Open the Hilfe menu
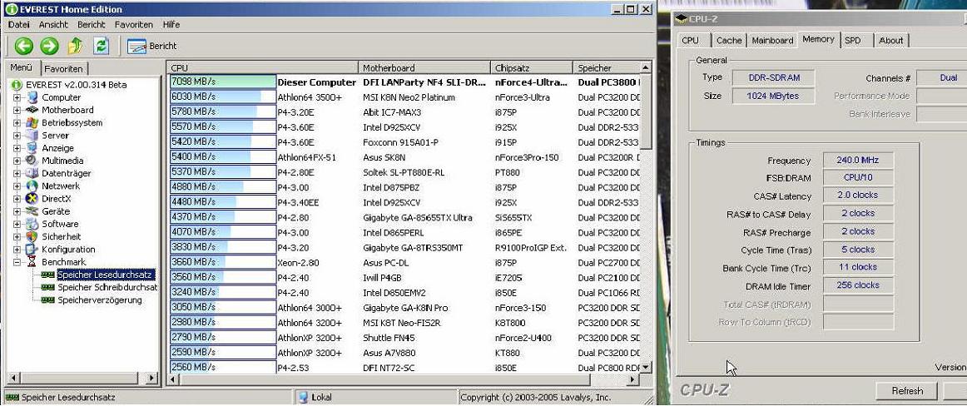 click(171, 25)
